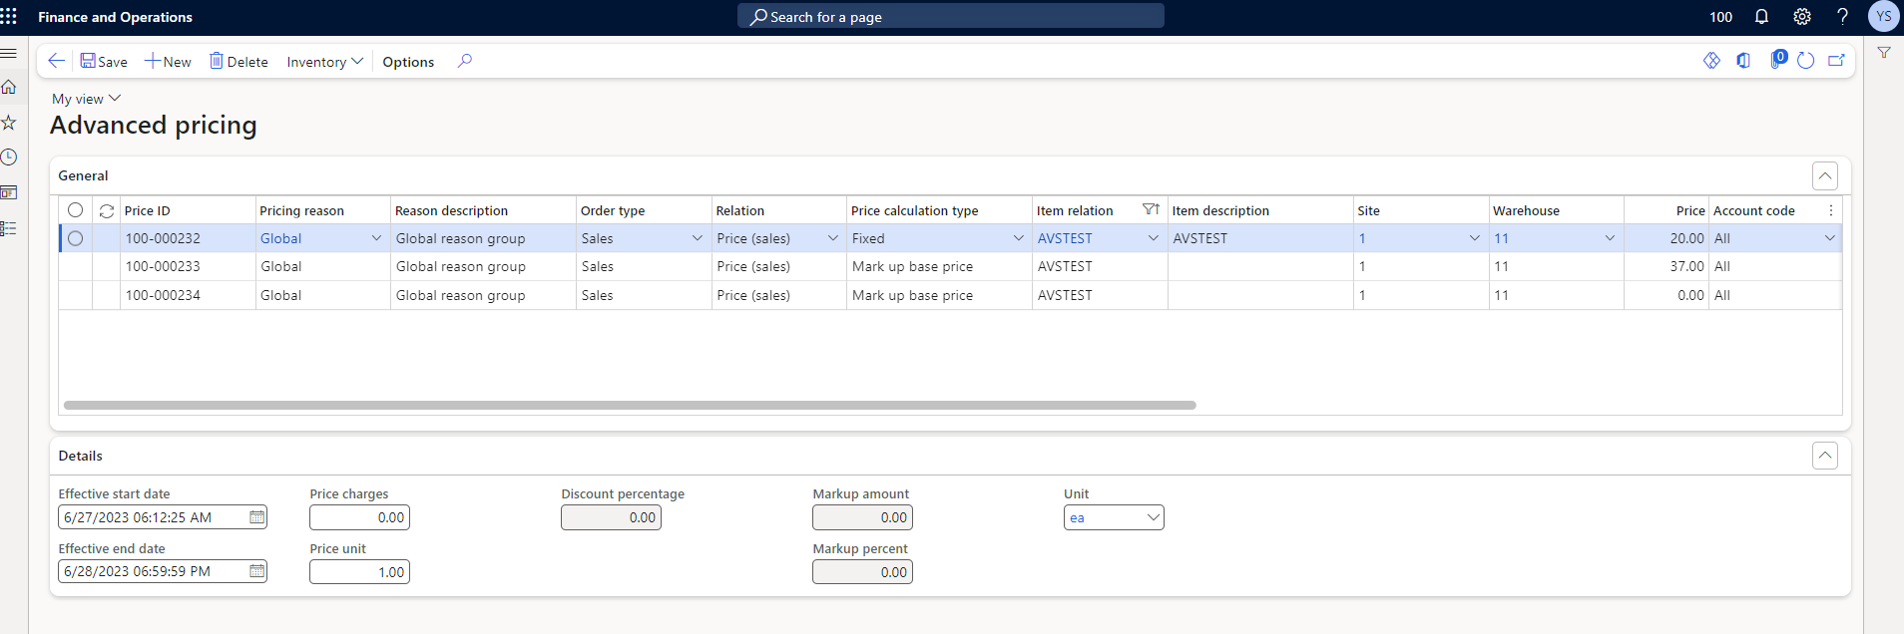Open the attachments icon with badge 0

pyautogui.click(x=1777, y=60)
